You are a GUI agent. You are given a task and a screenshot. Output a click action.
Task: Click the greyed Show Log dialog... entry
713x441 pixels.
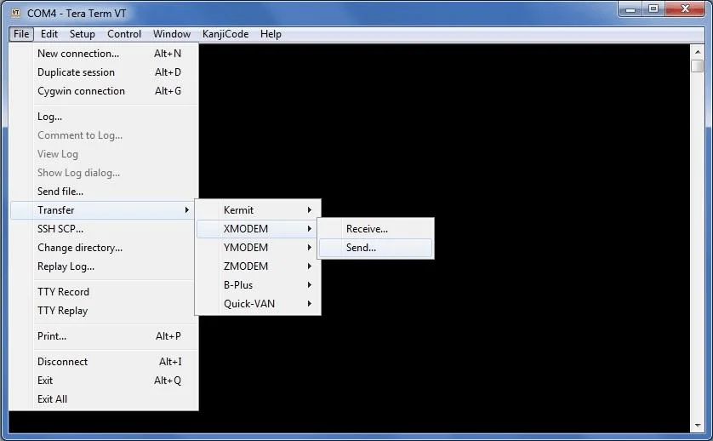[x=104, y=173]
